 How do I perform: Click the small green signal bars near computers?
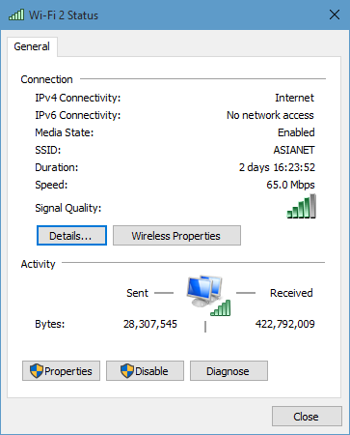pyautogui.click(x=221, y=307)
